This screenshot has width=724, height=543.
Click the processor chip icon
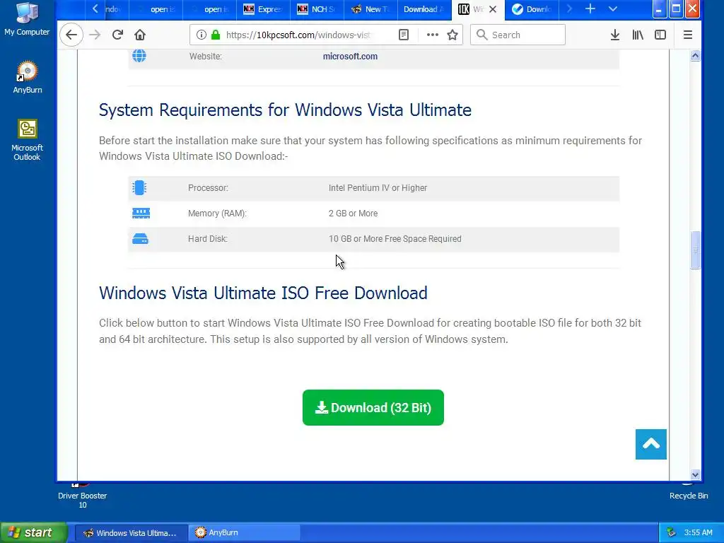coord(139,188)
